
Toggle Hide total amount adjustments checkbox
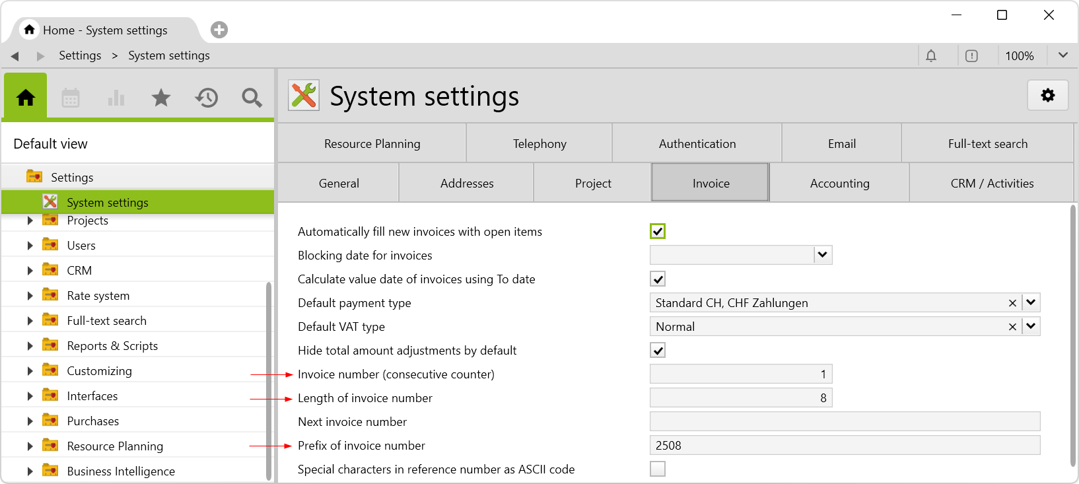[658, 351]
